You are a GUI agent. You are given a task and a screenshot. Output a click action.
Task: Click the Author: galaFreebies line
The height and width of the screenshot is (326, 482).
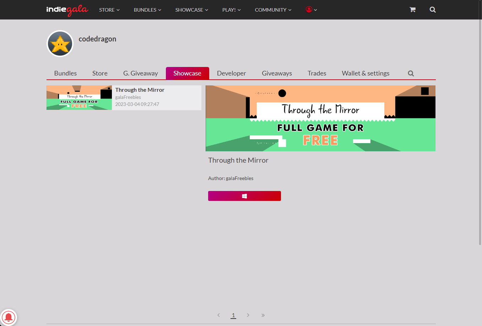(x=231, y=178)
